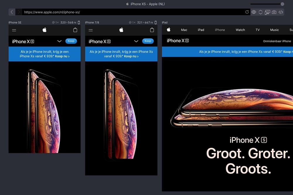Open the hamburger menu in iPhone SE view
Image resolution: width=293 pixels, height=195 pixels.
pyautogui.click(x=14, y=30)
